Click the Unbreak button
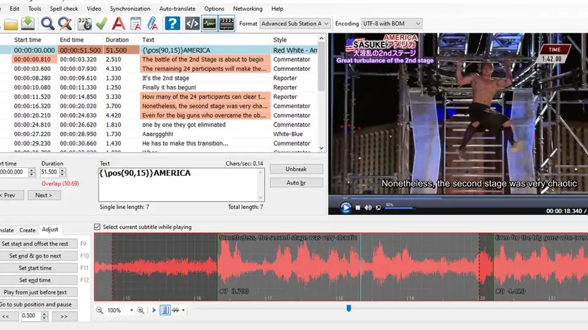This screenshot has height=330, width=588. [x=296, y=169]
